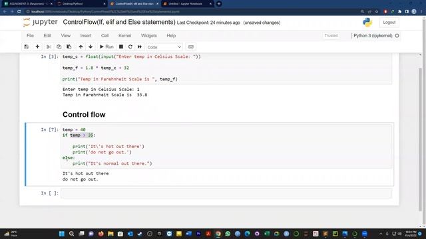The width and height of the screenshot is (426, 239).
Task: Click the vertical page scrollbar
Action: [x=420, y=139]
